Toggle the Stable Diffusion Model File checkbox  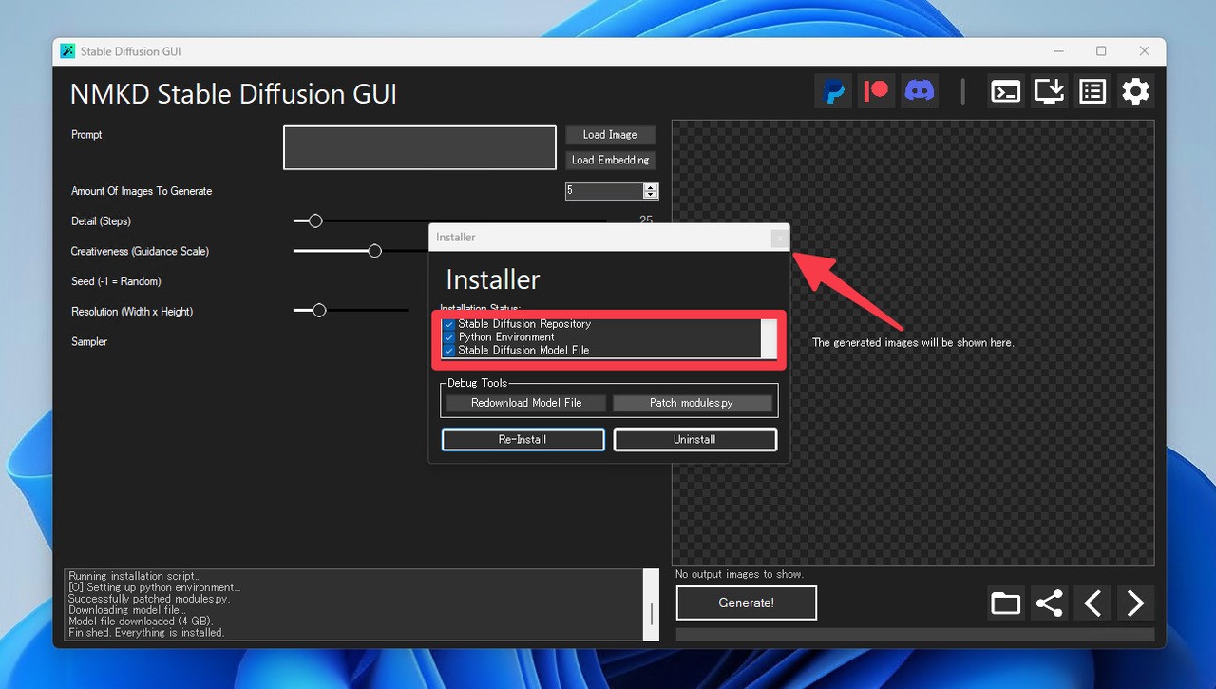[x=449, y=351]
